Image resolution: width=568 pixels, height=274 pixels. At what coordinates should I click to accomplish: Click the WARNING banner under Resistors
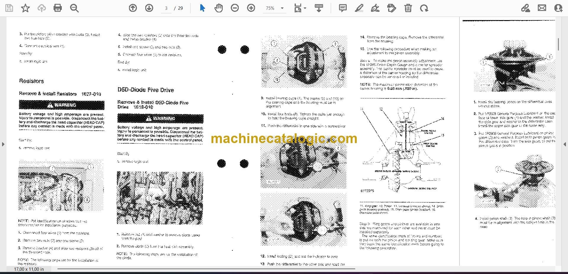tap(62, 105)
